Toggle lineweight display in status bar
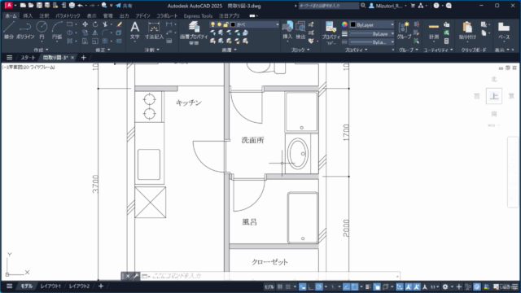Screen dimensions: 521x293 368,286
